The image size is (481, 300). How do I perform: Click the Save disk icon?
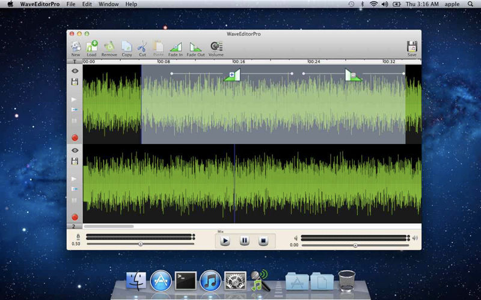point(412,49)
